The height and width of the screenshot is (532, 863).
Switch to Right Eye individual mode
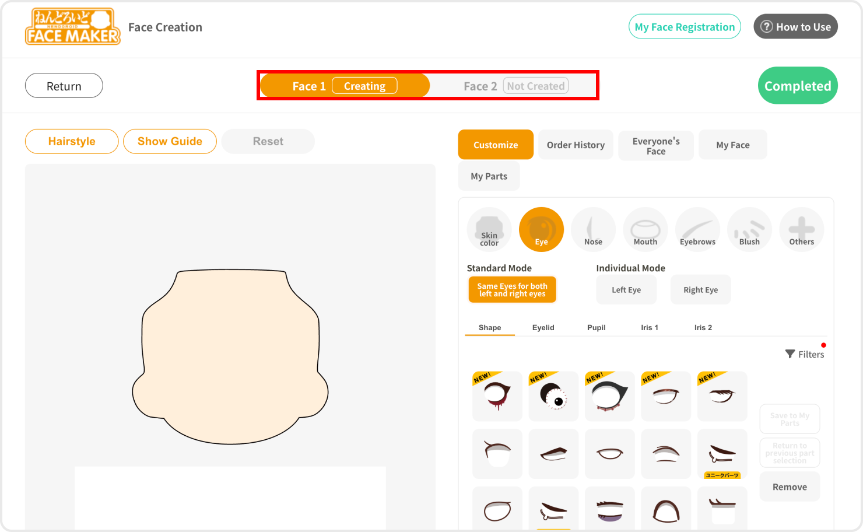click(700, 290)
